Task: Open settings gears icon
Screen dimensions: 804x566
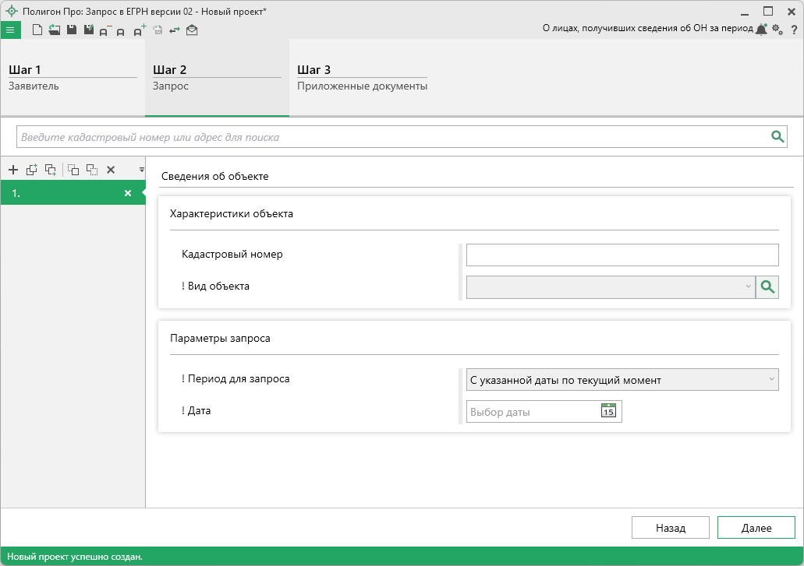Action: coord(777,30)
